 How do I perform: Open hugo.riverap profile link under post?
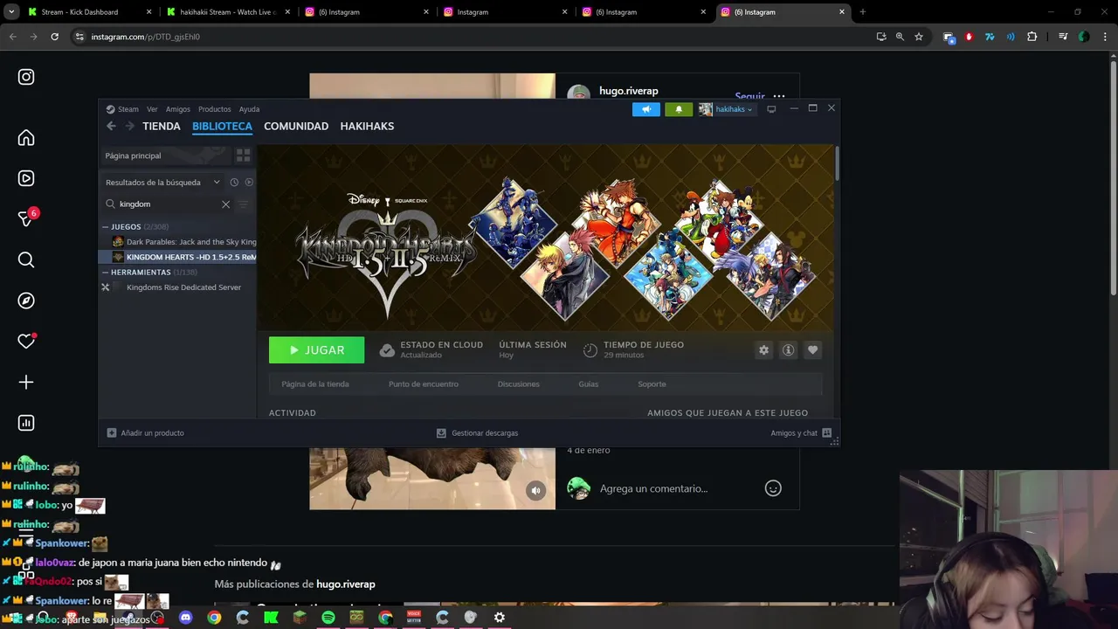click(x=346, y=584)
